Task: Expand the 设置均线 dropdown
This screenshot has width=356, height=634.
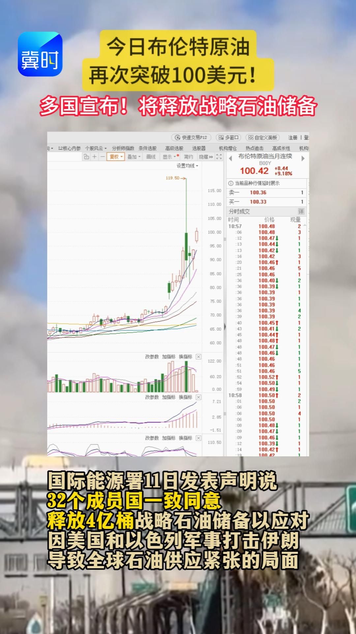Action: [187, 166]
